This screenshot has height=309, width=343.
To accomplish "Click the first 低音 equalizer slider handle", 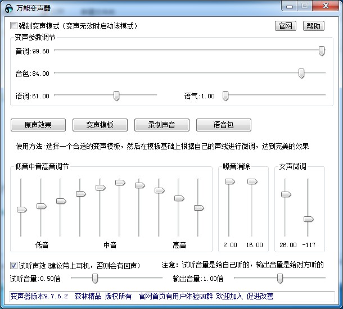I will point(21,210).
